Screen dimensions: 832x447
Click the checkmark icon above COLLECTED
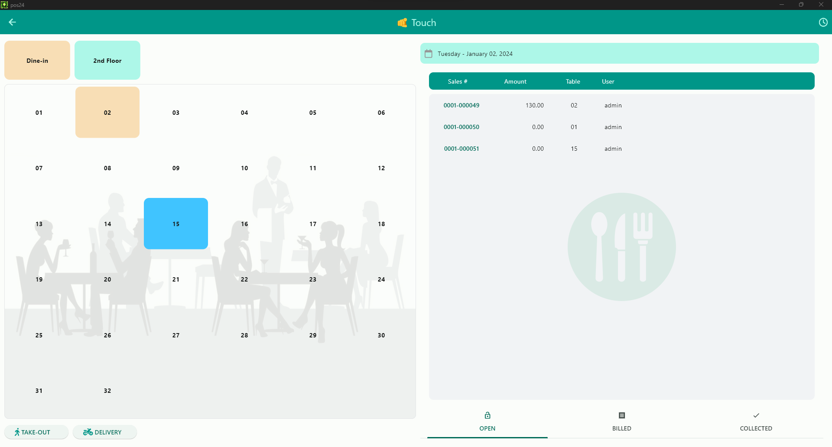(756, 415)
